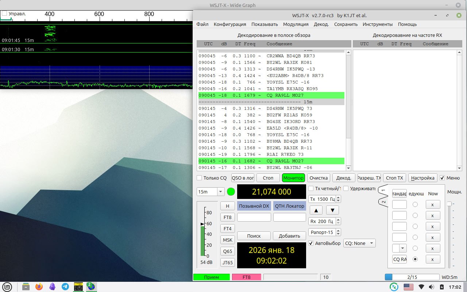Click the volume speaker tray icon
This screenshot has height=292, width=467.
pos(431,287)
